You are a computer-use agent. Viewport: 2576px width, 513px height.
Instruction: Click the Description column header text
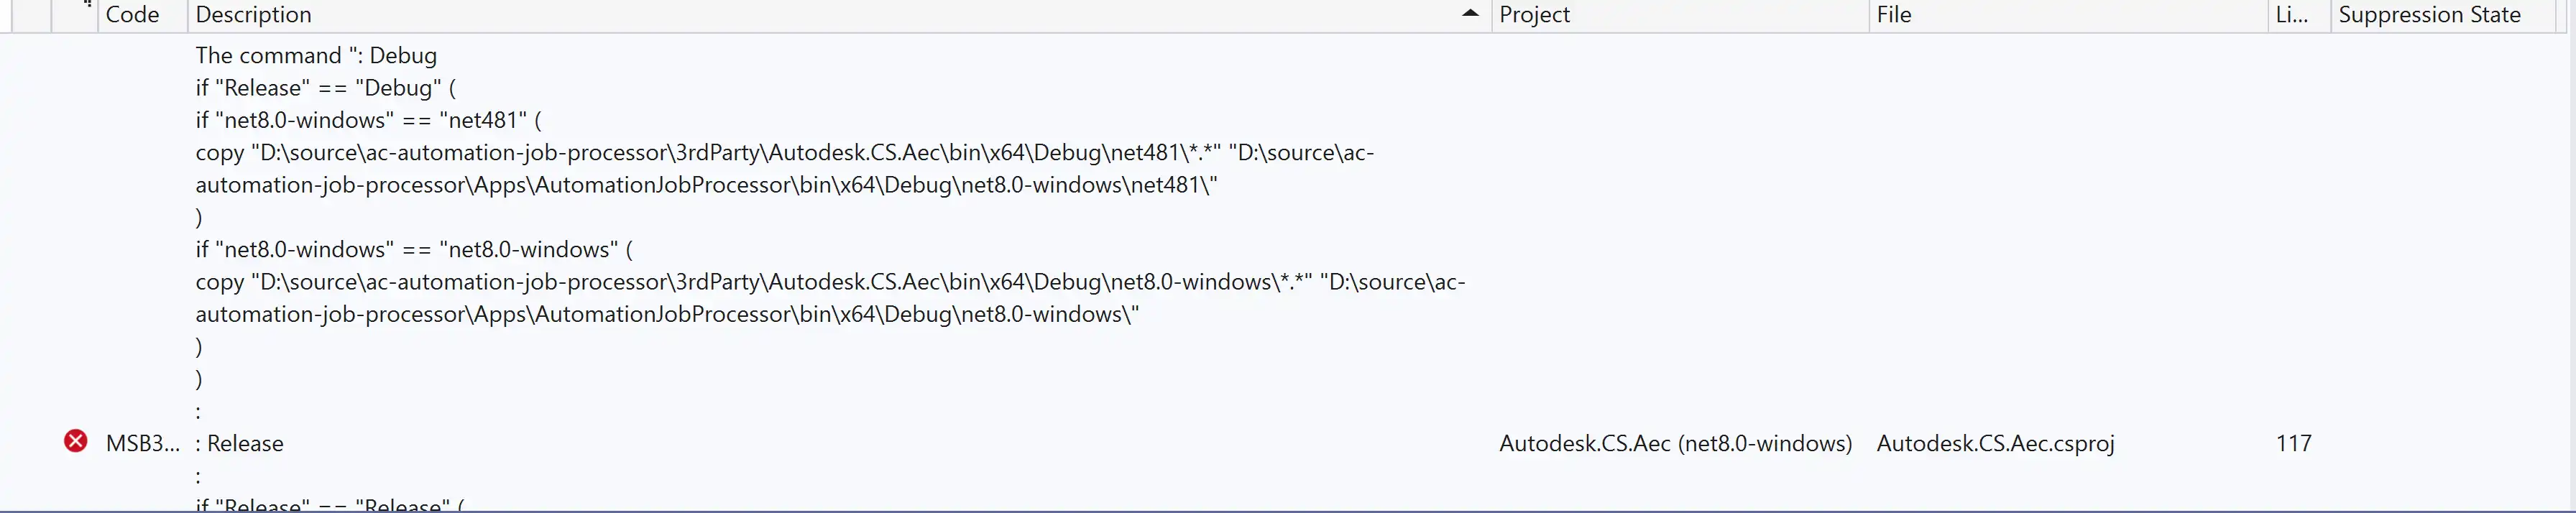(254, 15)
